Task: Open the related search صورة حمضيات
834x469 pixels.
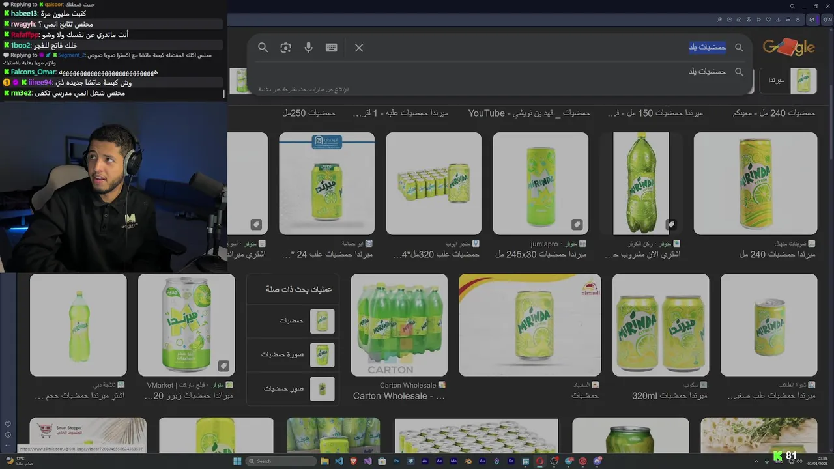Action: (x=293, y=355)
